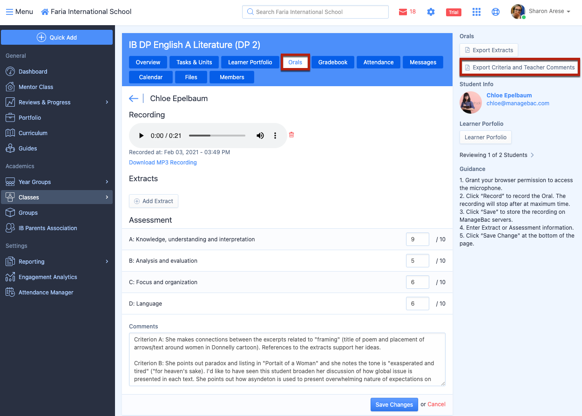Open audio player more options menu
This screenshot has height=416, width=582.
pyautogui.click(x=275, y=136)
